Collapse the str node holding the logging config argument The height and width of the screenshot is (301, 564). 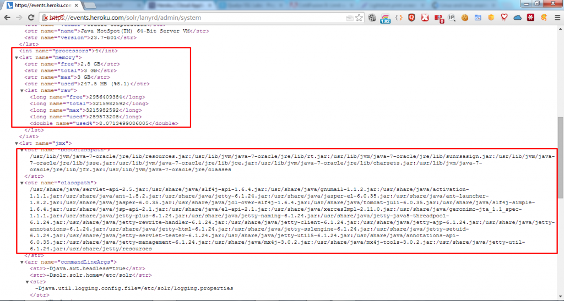pos(27,282)
